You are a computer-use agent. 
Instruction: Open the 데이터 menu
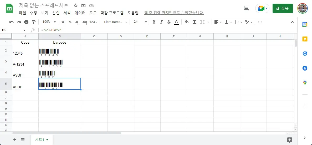pyautogui.click(x=80, y=13)
